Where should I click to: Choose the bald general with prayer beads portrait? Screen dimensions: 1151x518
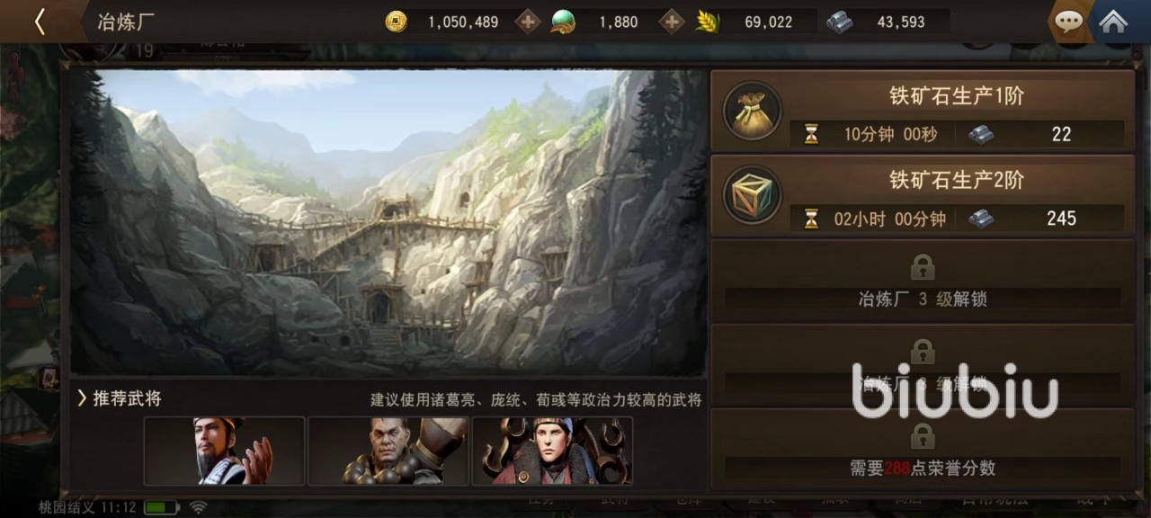pos(388,451)
